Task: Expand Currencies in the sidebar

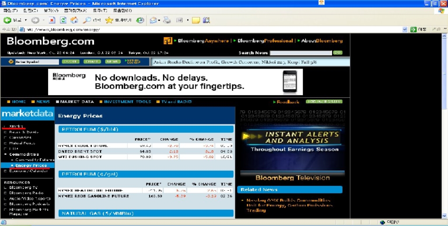Action: 5,138
